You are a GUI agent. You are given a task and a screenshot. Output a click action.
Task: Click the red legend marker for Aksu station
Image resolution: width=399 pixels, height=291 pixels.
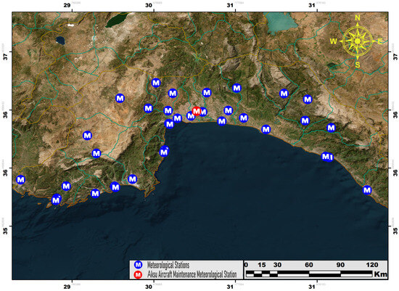click(138, 275)
